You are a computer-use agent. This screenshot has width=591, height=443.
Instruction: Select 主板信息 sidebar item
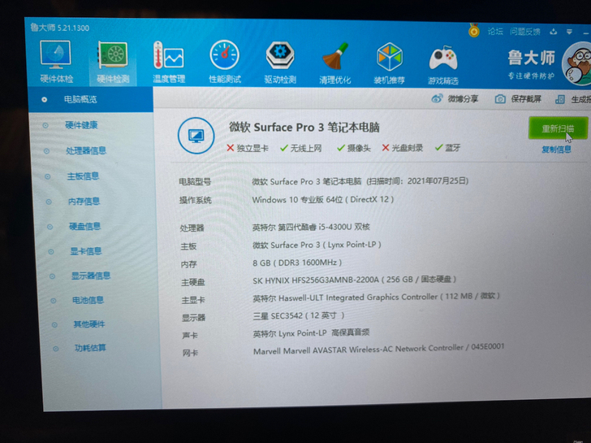click(83, 176)
